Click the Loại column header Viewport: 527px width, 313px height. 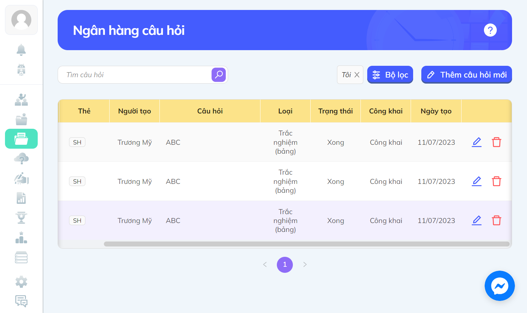tap(285, 111)
